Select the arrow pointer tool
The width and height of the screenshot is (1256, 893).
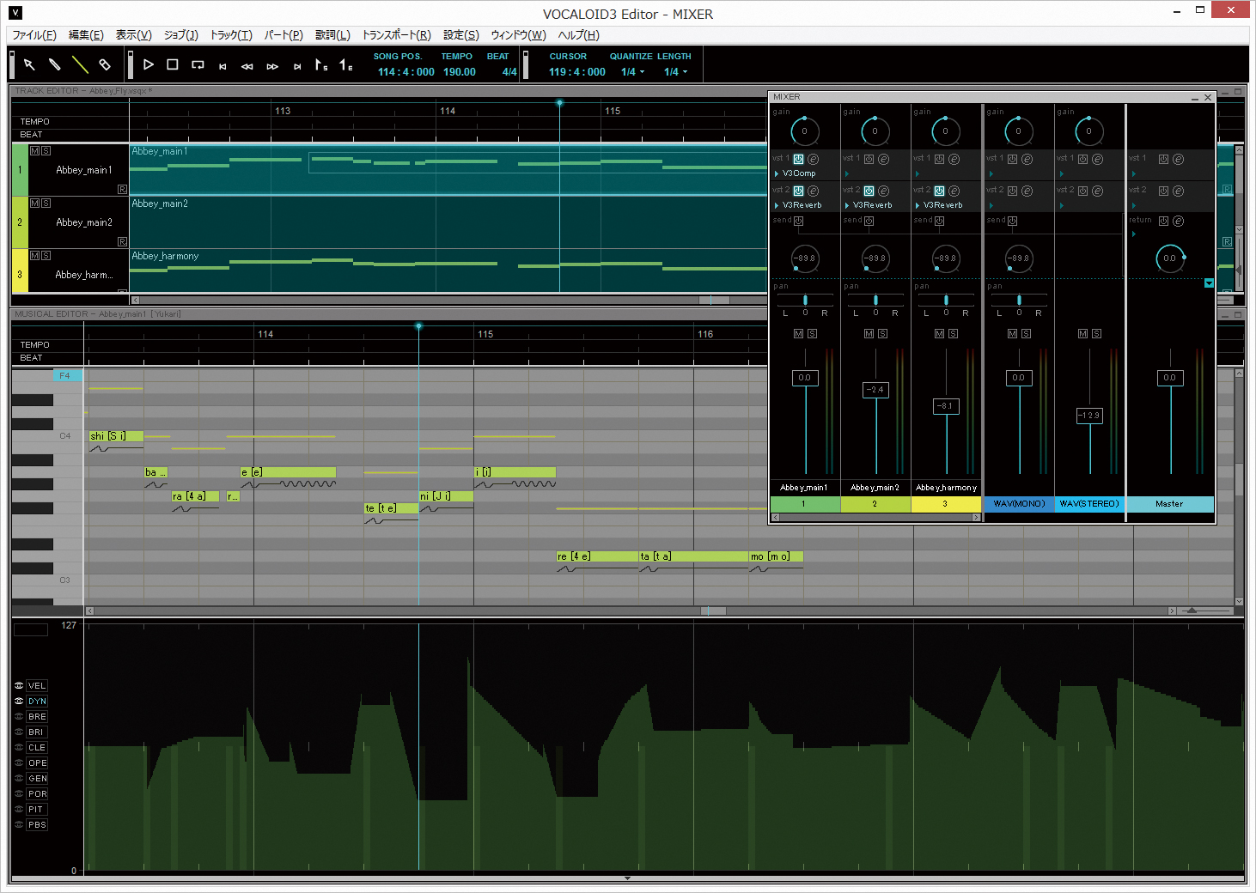coord(29,64)
